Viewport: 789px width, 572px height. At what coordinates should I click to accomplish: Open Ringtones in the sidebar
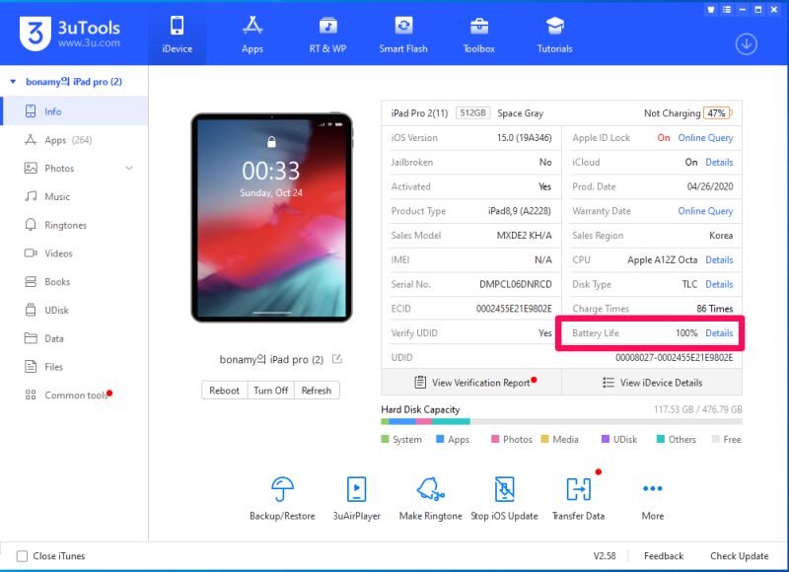[75, 225]
